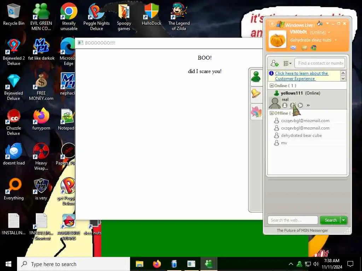Open the Windows Start button
This screenshot has width=362, height=271.
coord(8,264)
